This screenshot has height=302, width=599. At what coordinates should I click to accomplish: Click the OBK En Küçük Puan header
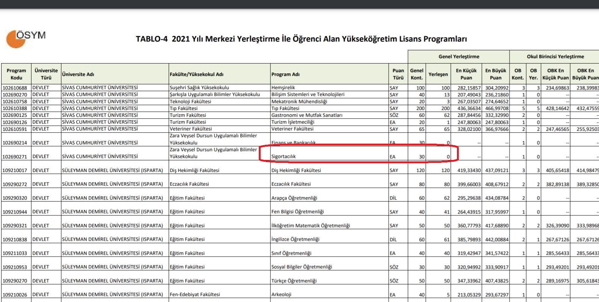click(555, 74)
